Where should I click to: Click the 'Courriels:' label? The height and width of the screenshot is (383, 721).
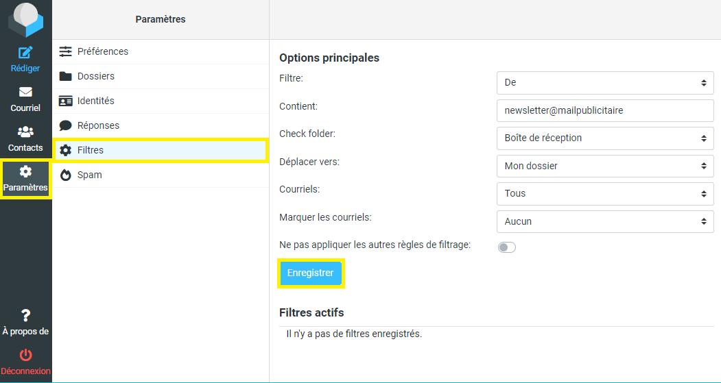pyautogui.click(x=299, y=189)
